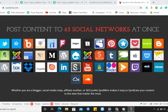168x112 pixels.
Task: Click the green Scoop.it icon
Action: [x=147, y=44]
